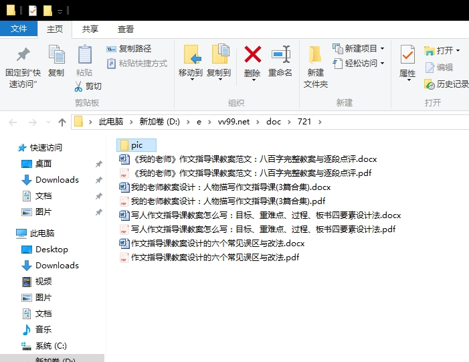The image size is (469, 362).
Task: Open the 文件 (File) tab
Action: tap(19, 29)
